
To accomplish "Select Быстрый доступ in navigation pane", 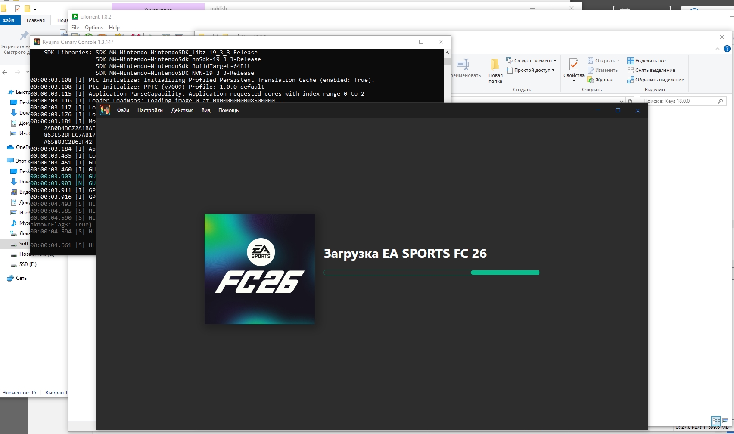I will [19, 92].
